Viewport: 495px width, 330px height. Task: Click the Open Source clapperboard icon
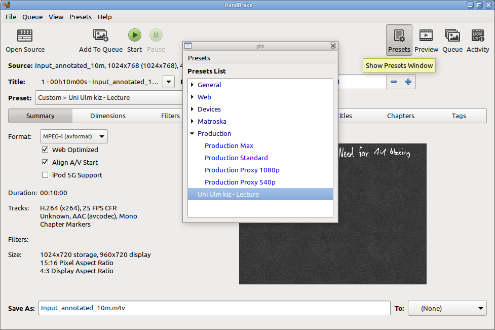click(25, 35)
